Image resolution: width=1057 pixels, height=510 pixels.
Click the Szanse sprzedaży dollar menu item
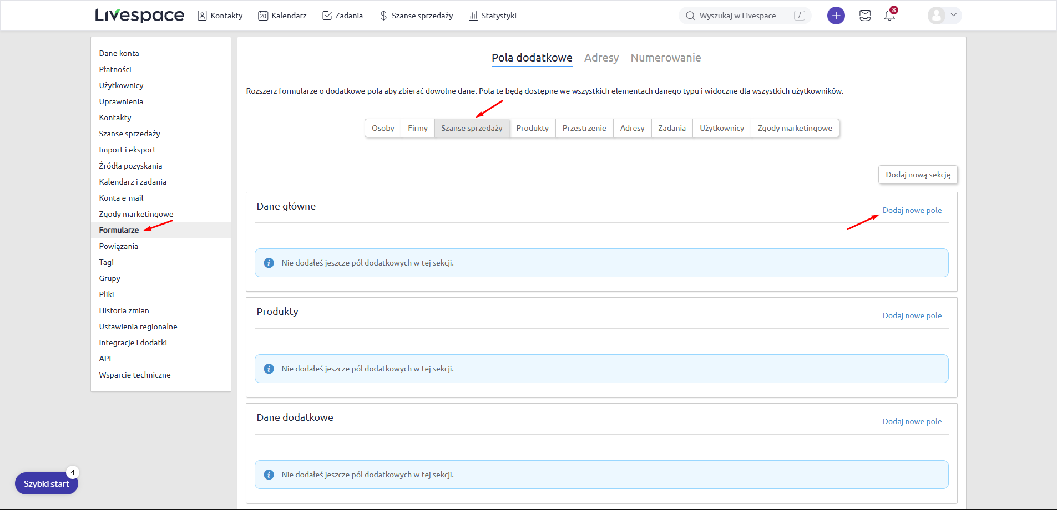[x=416, y=16]
